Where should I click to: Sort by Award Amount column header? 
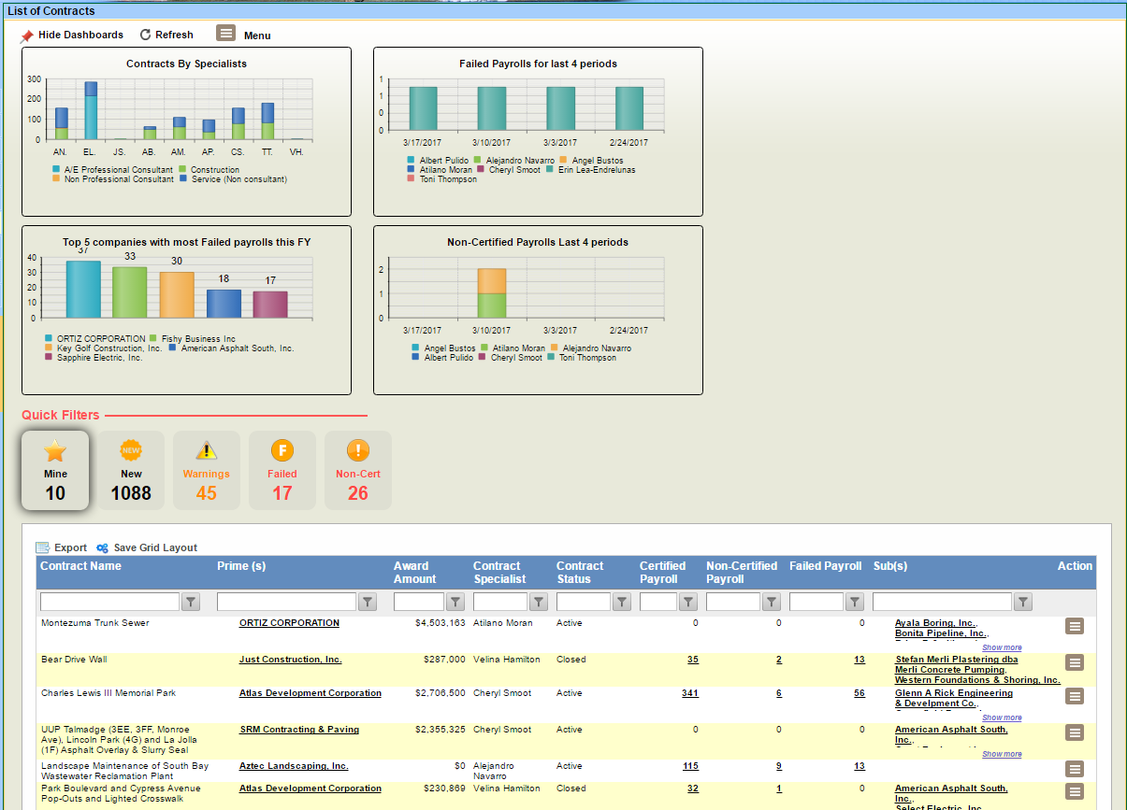pos(411,572)
